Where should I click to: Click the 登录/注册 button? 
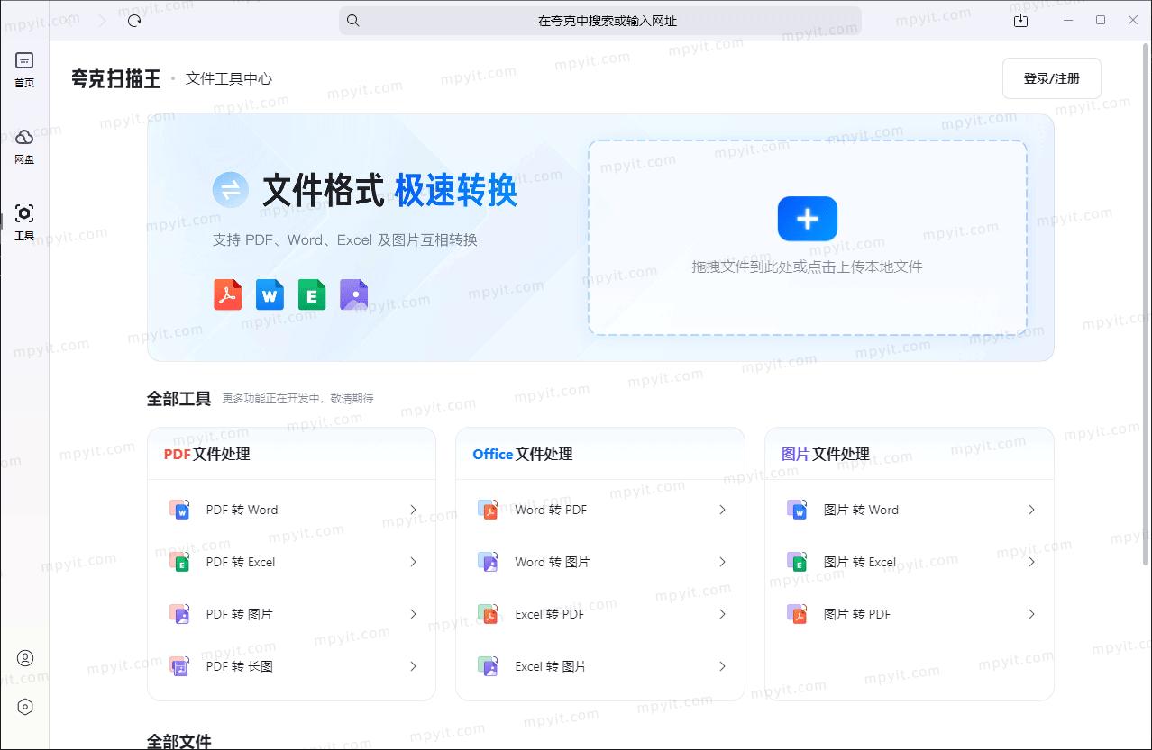point(1051,78)
